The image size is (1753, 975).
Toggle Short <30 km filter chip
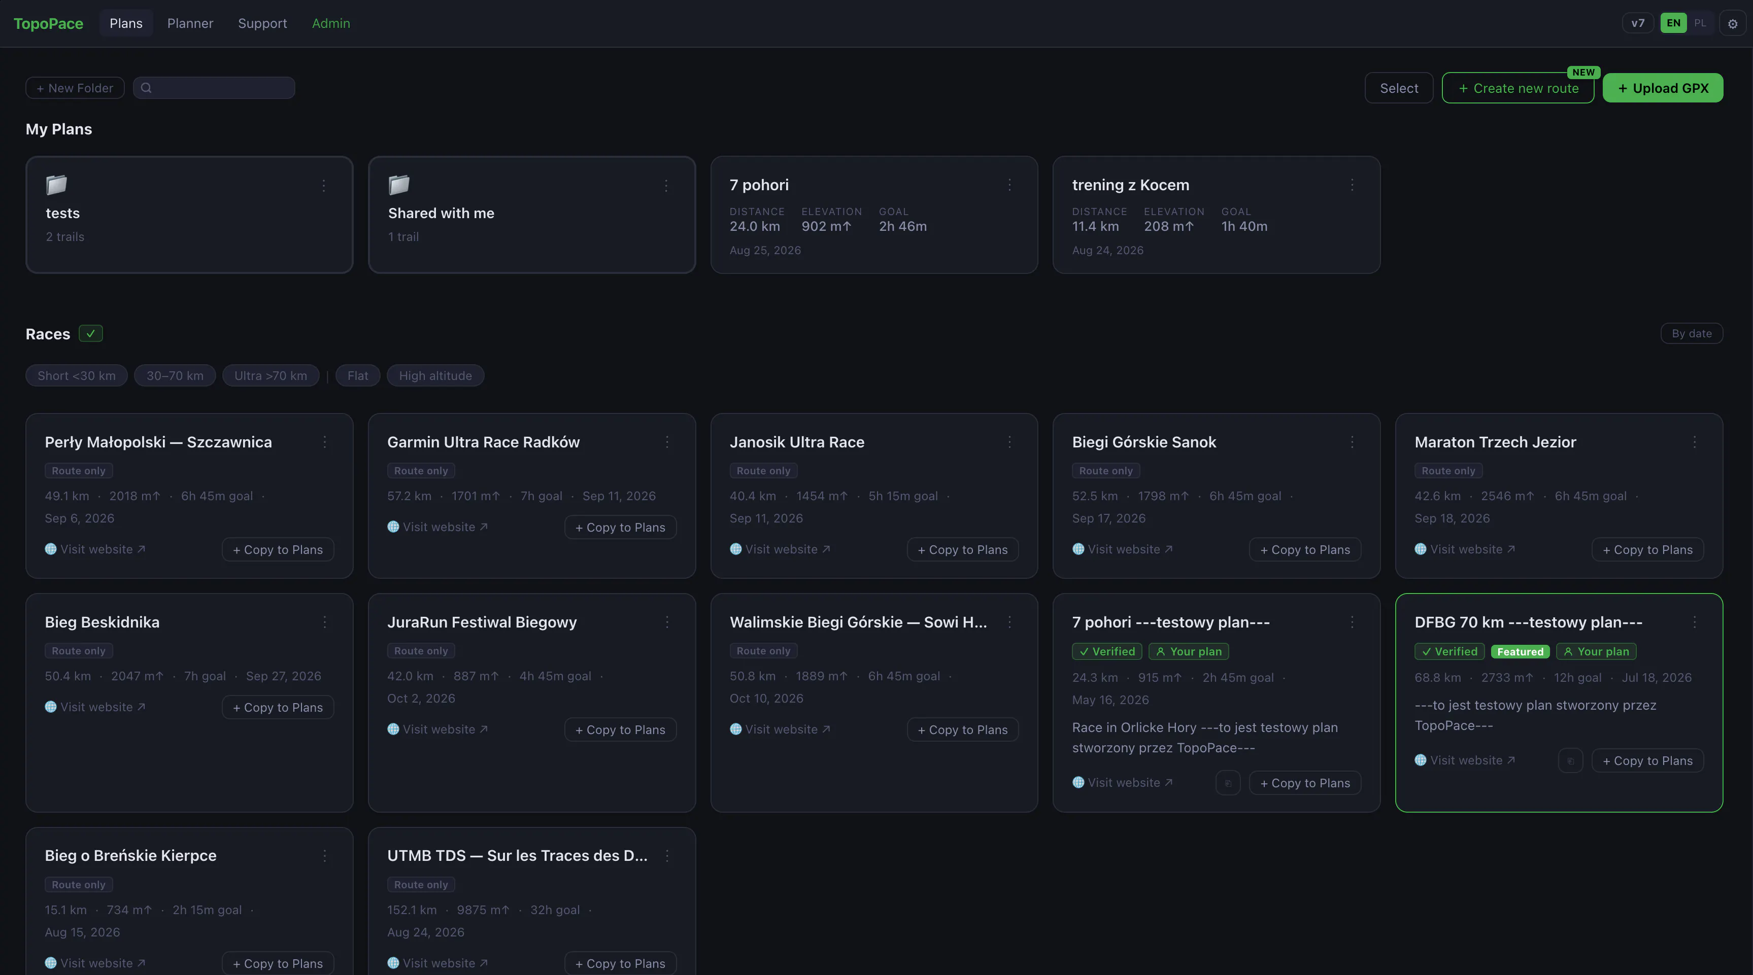click(x=77, y=375)
